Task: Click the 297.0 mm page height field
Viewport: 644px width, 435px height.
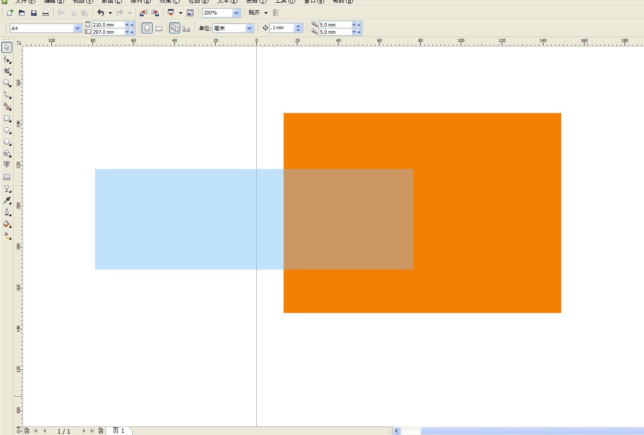Action: (x=108, y=32)
